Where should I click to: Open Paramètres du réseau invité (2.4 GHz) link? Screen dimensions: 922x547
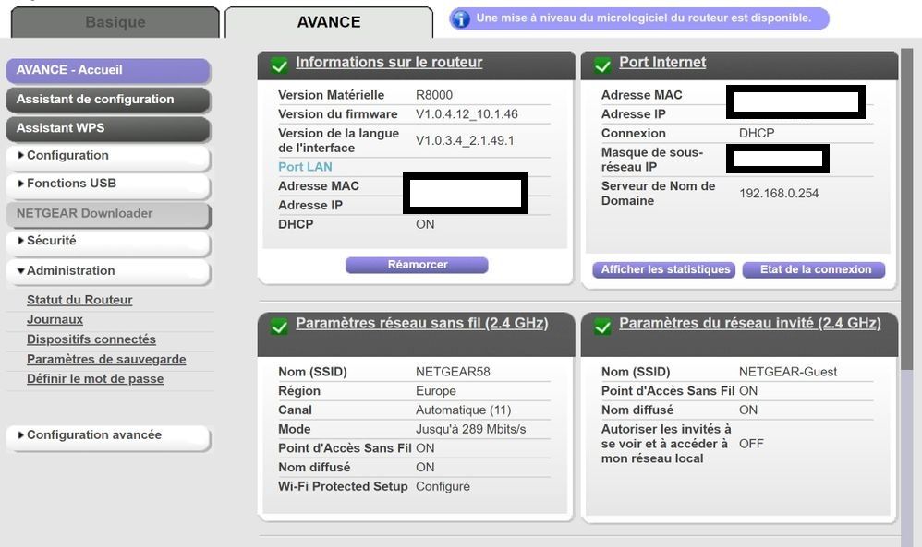tap(750, 324)
